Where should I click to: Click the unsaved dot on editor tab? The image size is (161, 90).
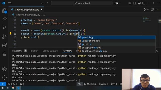[x=42, y=9]
